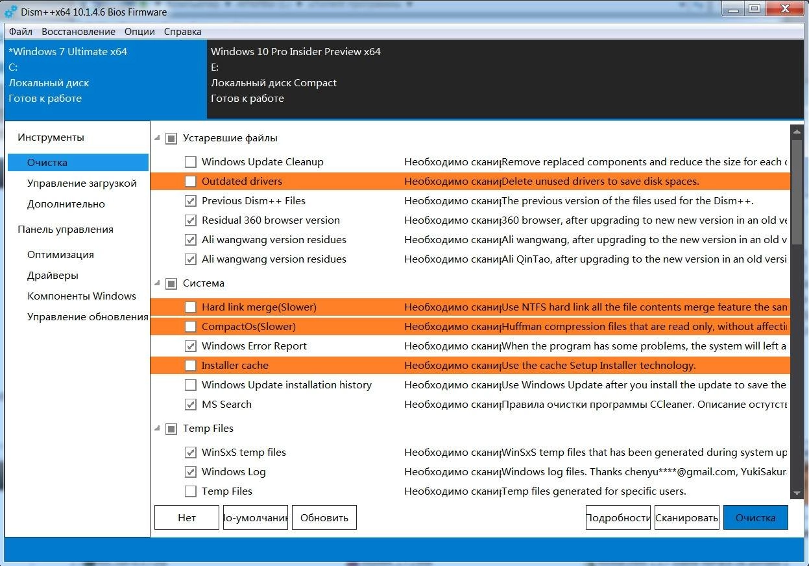Open the Справка menu
Viewport: 809px width, 566px height.
(182, 32)
